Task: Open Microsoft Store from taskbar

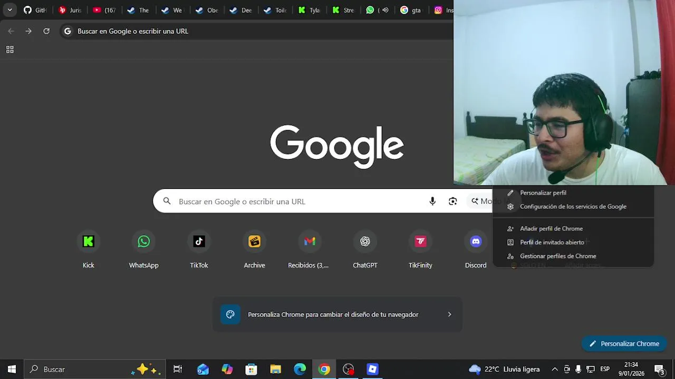Action: (x=252, y=369)
